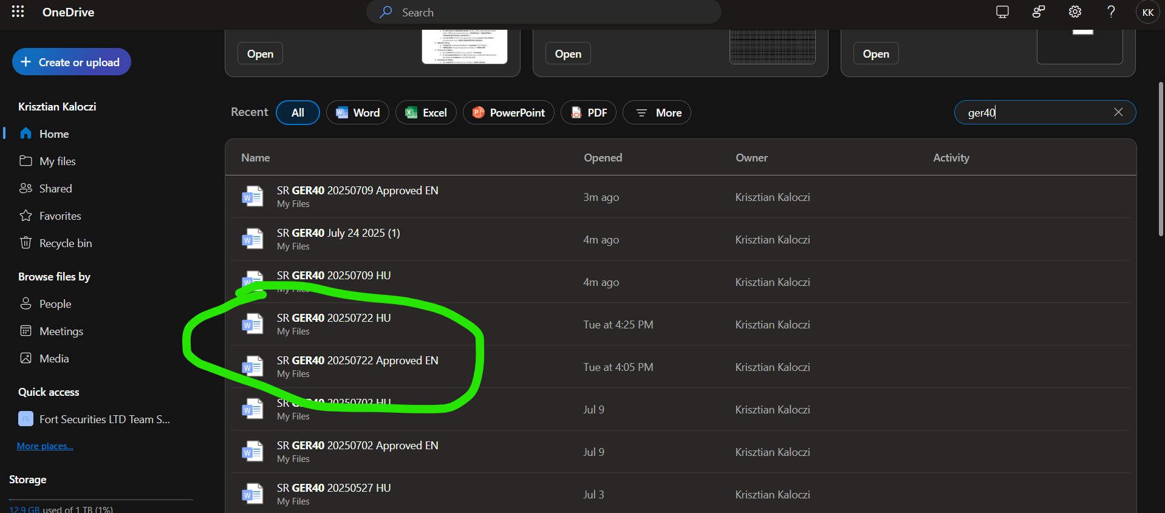This screenshot has width=1165, height=513.
Task: Filter recent files by Word
Action: pyautogui.click(x=358, y=112)
